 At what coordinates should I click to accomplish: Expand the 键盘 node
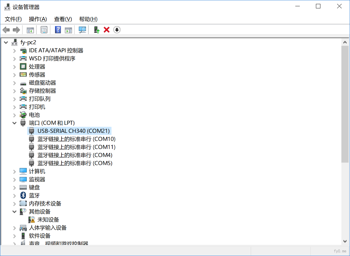(15, 188)
